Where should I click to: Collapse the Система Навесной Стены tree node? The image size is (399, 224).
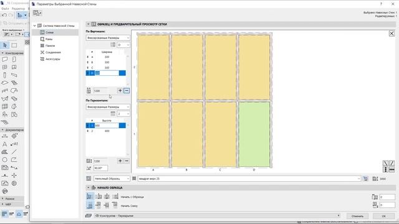point(35,26)
